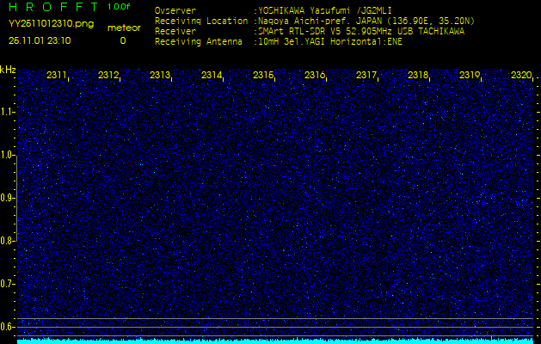Image resolution: width=541 pixels, height=344 pixels.
Task: Click the kHz axis unit label
Action: click(8, 69)
